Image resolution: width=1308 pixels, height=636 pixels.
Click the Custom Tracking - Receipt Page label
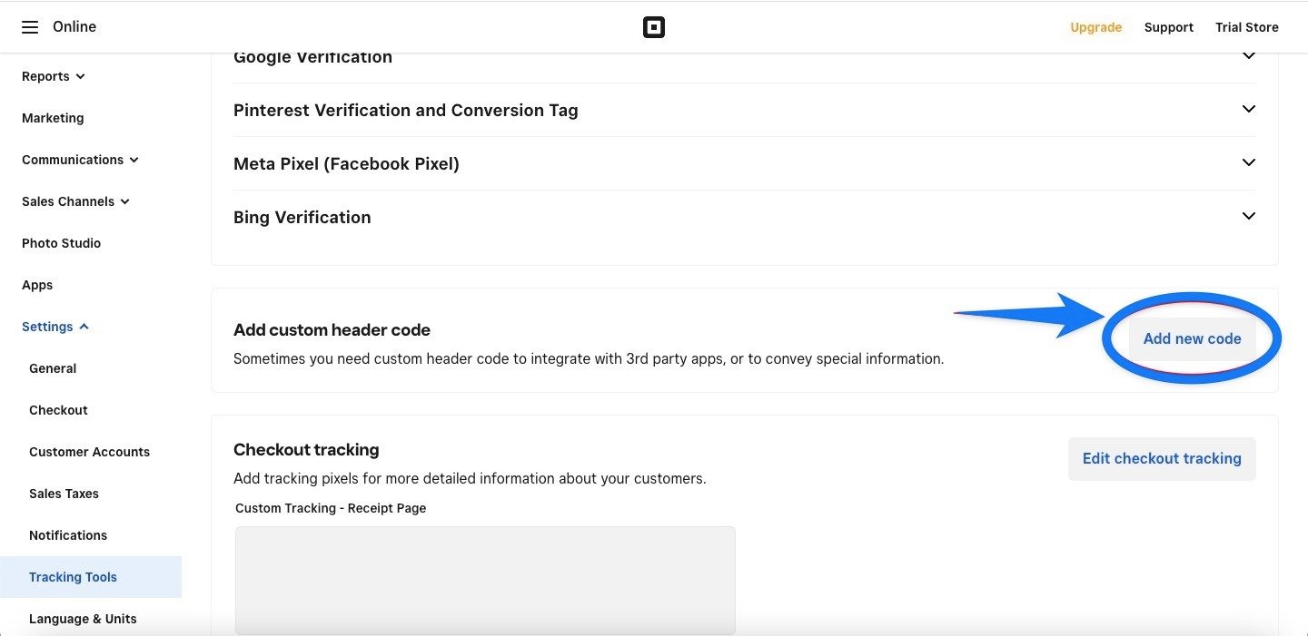point(331,508)
